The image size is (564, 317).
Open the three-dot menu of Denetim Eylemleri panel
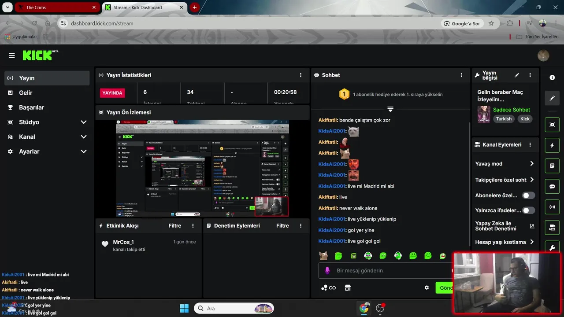[301, 225]
